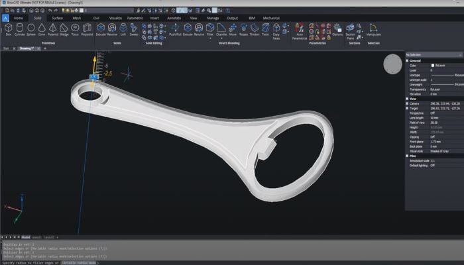Screen dimensions: 464x265
Task: Select the Box primitive tool
Action: [8, 28]
